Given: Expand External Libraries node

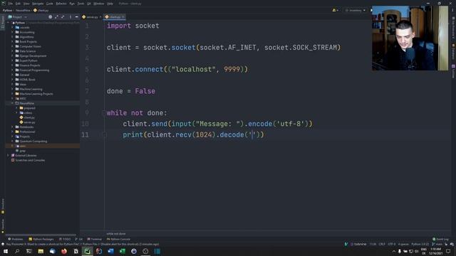Looking at the screenshot, I should pos(9,155).
